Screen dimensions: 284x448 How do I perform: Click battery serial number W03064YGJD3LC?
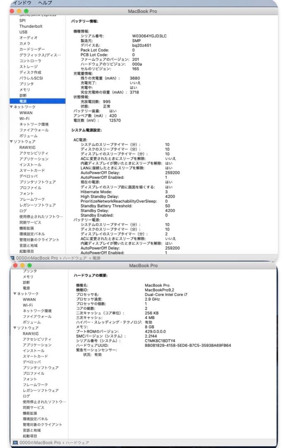point(149,36)
